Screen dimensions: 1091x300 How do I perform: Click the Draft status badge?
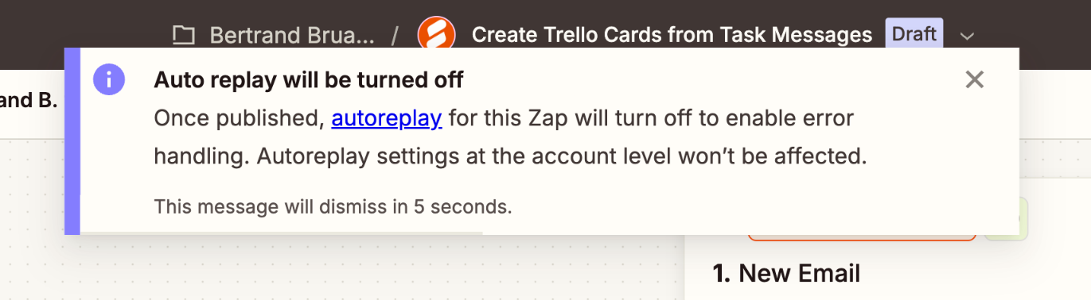pos(914,34)
